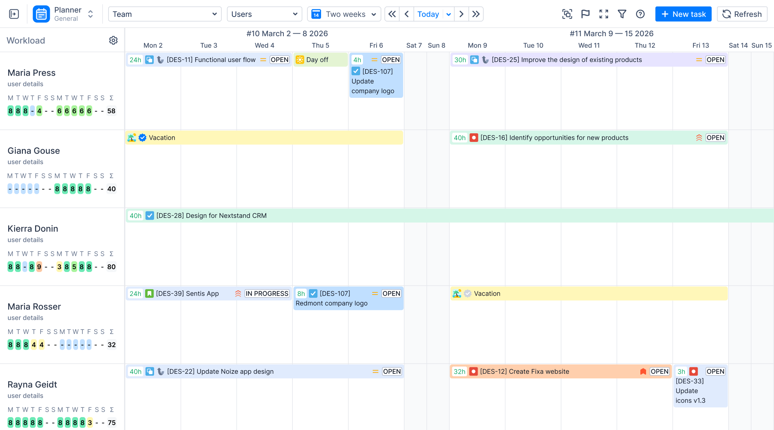
Task: Click Rayna Geidt's yellow 3-hour workload cell
Action: pos(90,423)
